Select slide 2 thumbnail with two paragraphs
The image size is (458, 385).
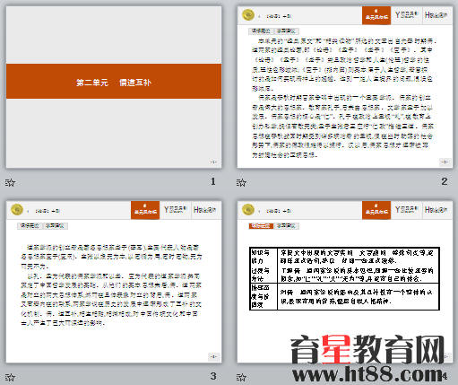point(345,87)
